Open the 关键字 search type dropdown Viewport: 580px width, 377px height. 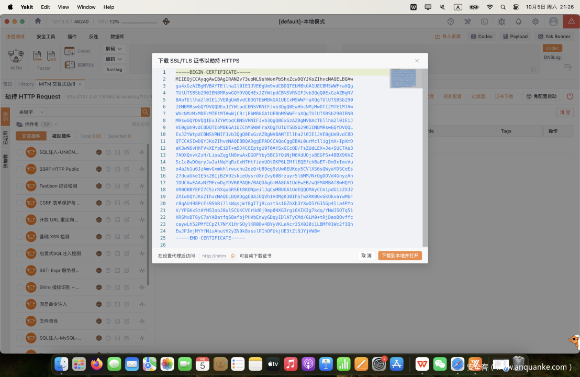click(31, 112)
